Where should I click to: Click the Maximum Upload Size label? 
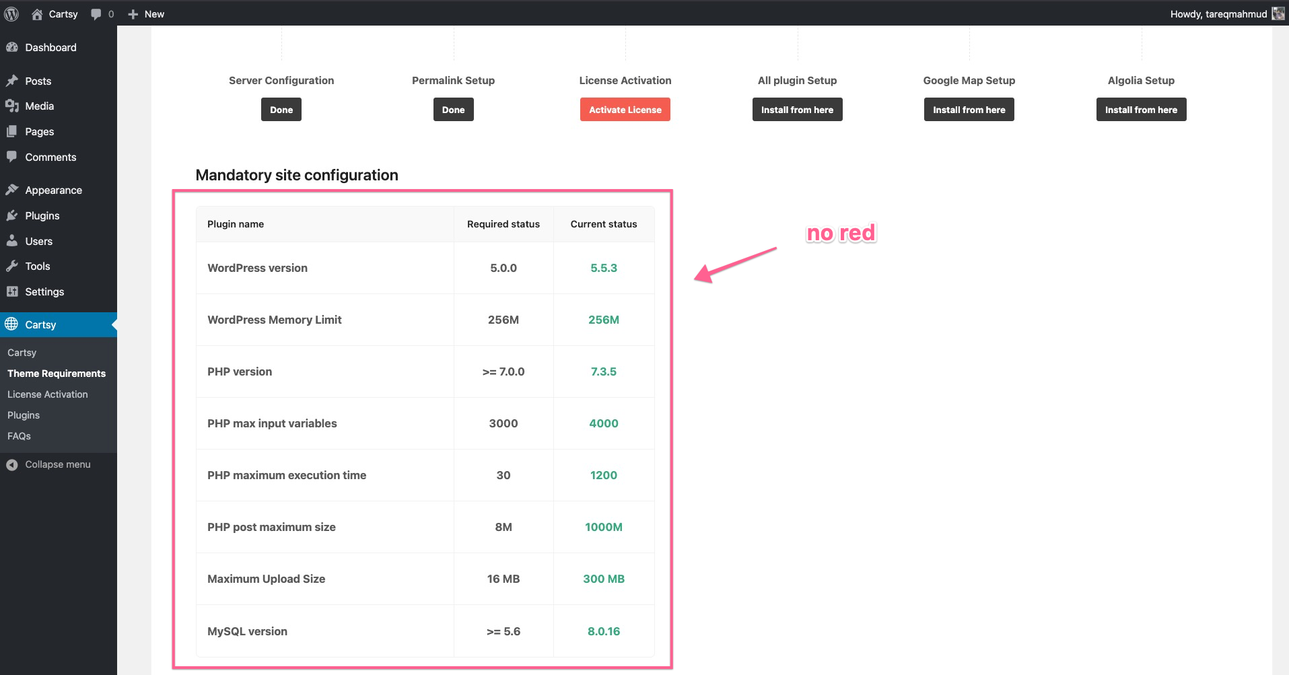pos(266,579)
